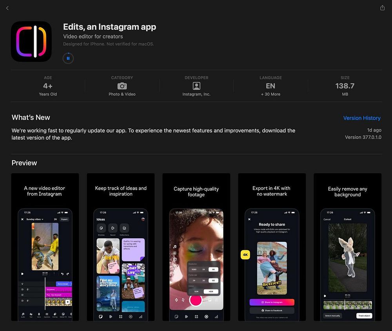Click the '+ 30 More' languages text
392x331 pixels.
[270, 94]
